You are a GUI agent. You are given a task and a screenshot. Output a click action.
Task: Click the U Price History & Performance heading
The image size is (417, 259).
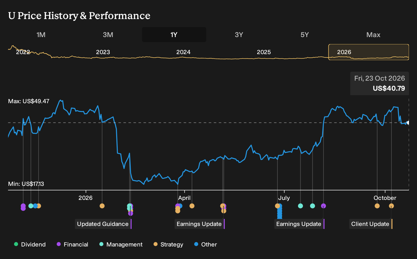point(79,16)
